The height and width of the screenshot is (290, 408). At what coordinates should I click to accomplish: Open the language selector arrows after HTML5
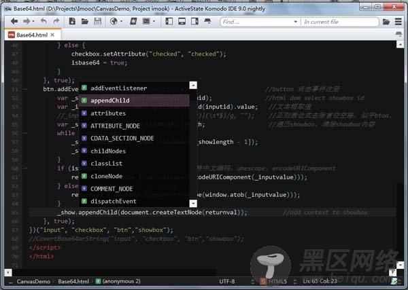click(295, 281)
